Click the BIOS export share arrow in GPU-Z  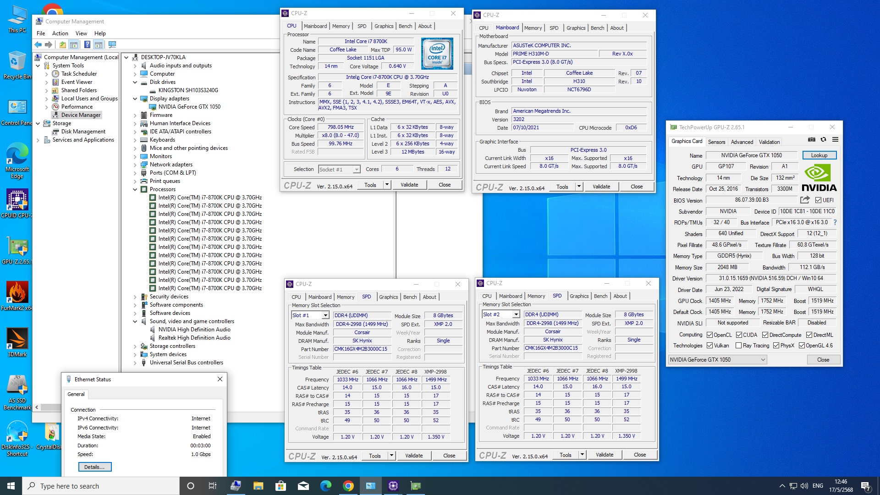[x=805, y=200]
